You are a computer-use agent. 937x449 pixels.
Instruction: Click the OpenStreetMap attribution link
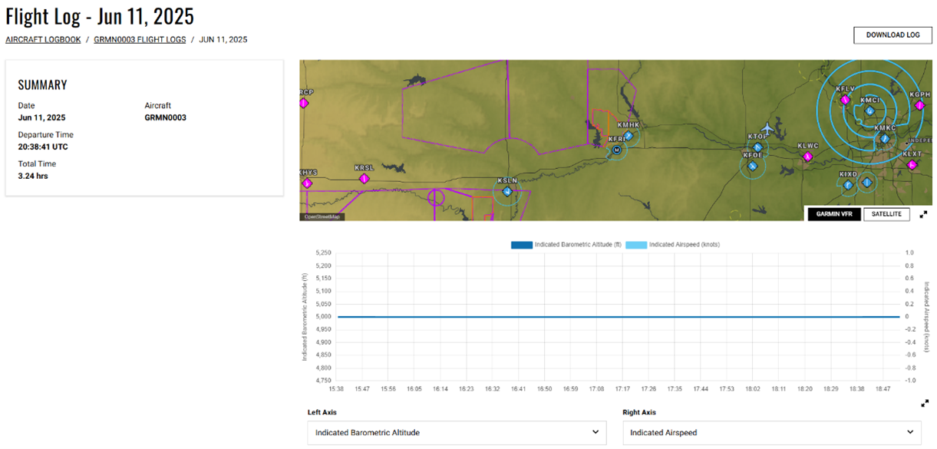[x=322, y=217]
